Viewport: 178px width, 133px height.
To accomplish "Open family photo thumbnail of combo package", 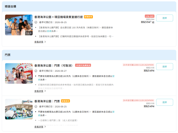I will point(19,25).
